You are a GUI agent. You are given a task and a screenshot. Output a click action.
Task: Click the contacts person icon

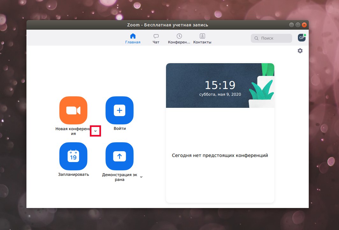pyautogui.click(x=202, y=36)
